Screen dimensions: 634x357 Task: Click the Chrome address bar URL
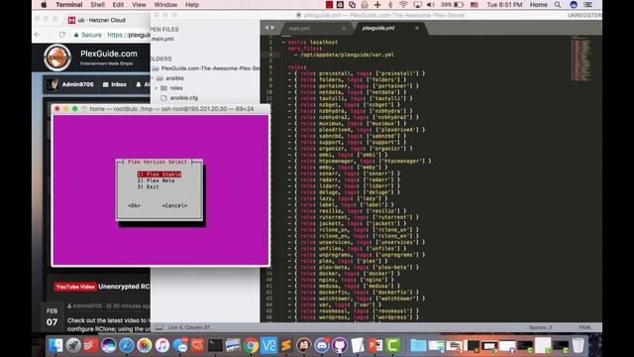[129, 35]
